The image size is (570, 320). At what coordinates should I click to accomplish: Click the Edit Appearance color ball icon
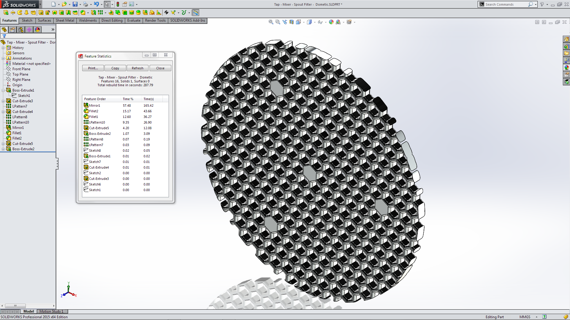click(x=331, y=22)
